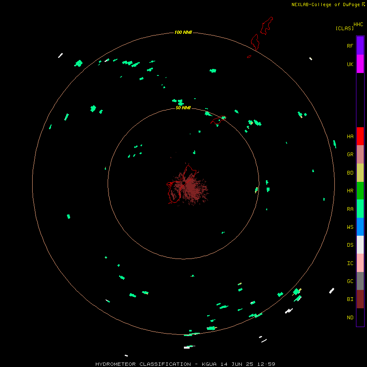The height and width of the screenshot is (367, 367).
Task: Click the HR legend label
Action: click(x=350, y=191)
